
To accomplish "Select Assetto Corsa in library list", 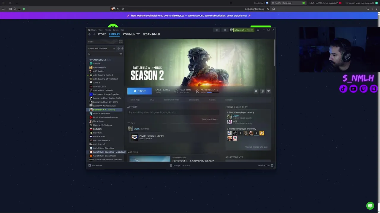I will pyautogui.click(x=99, y=87).
